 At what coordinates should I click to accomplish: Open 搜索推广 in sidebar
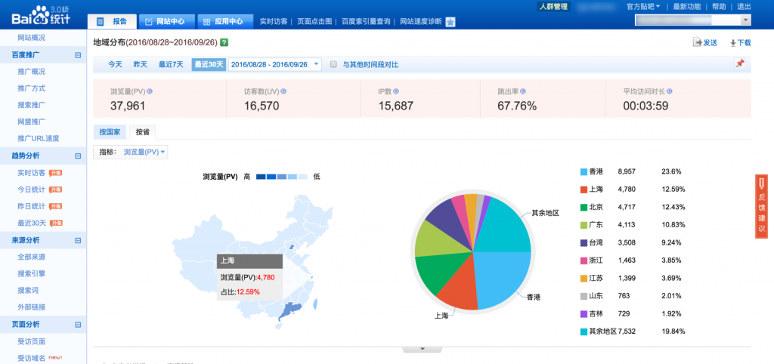(x=32, y=105)
